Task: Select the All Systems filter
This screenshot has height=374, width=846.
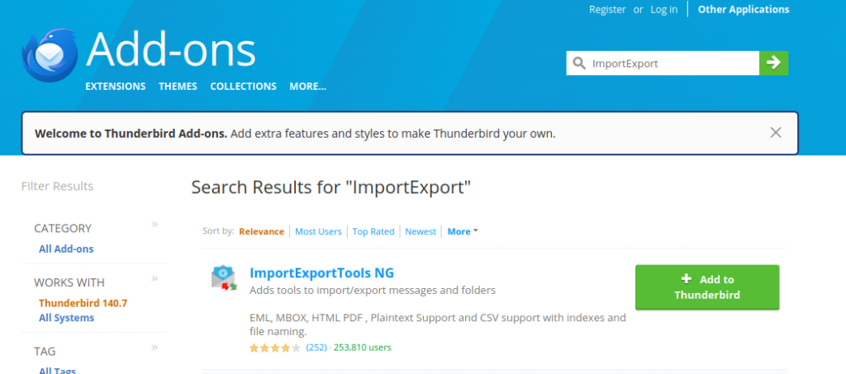Action: point(66,318)
